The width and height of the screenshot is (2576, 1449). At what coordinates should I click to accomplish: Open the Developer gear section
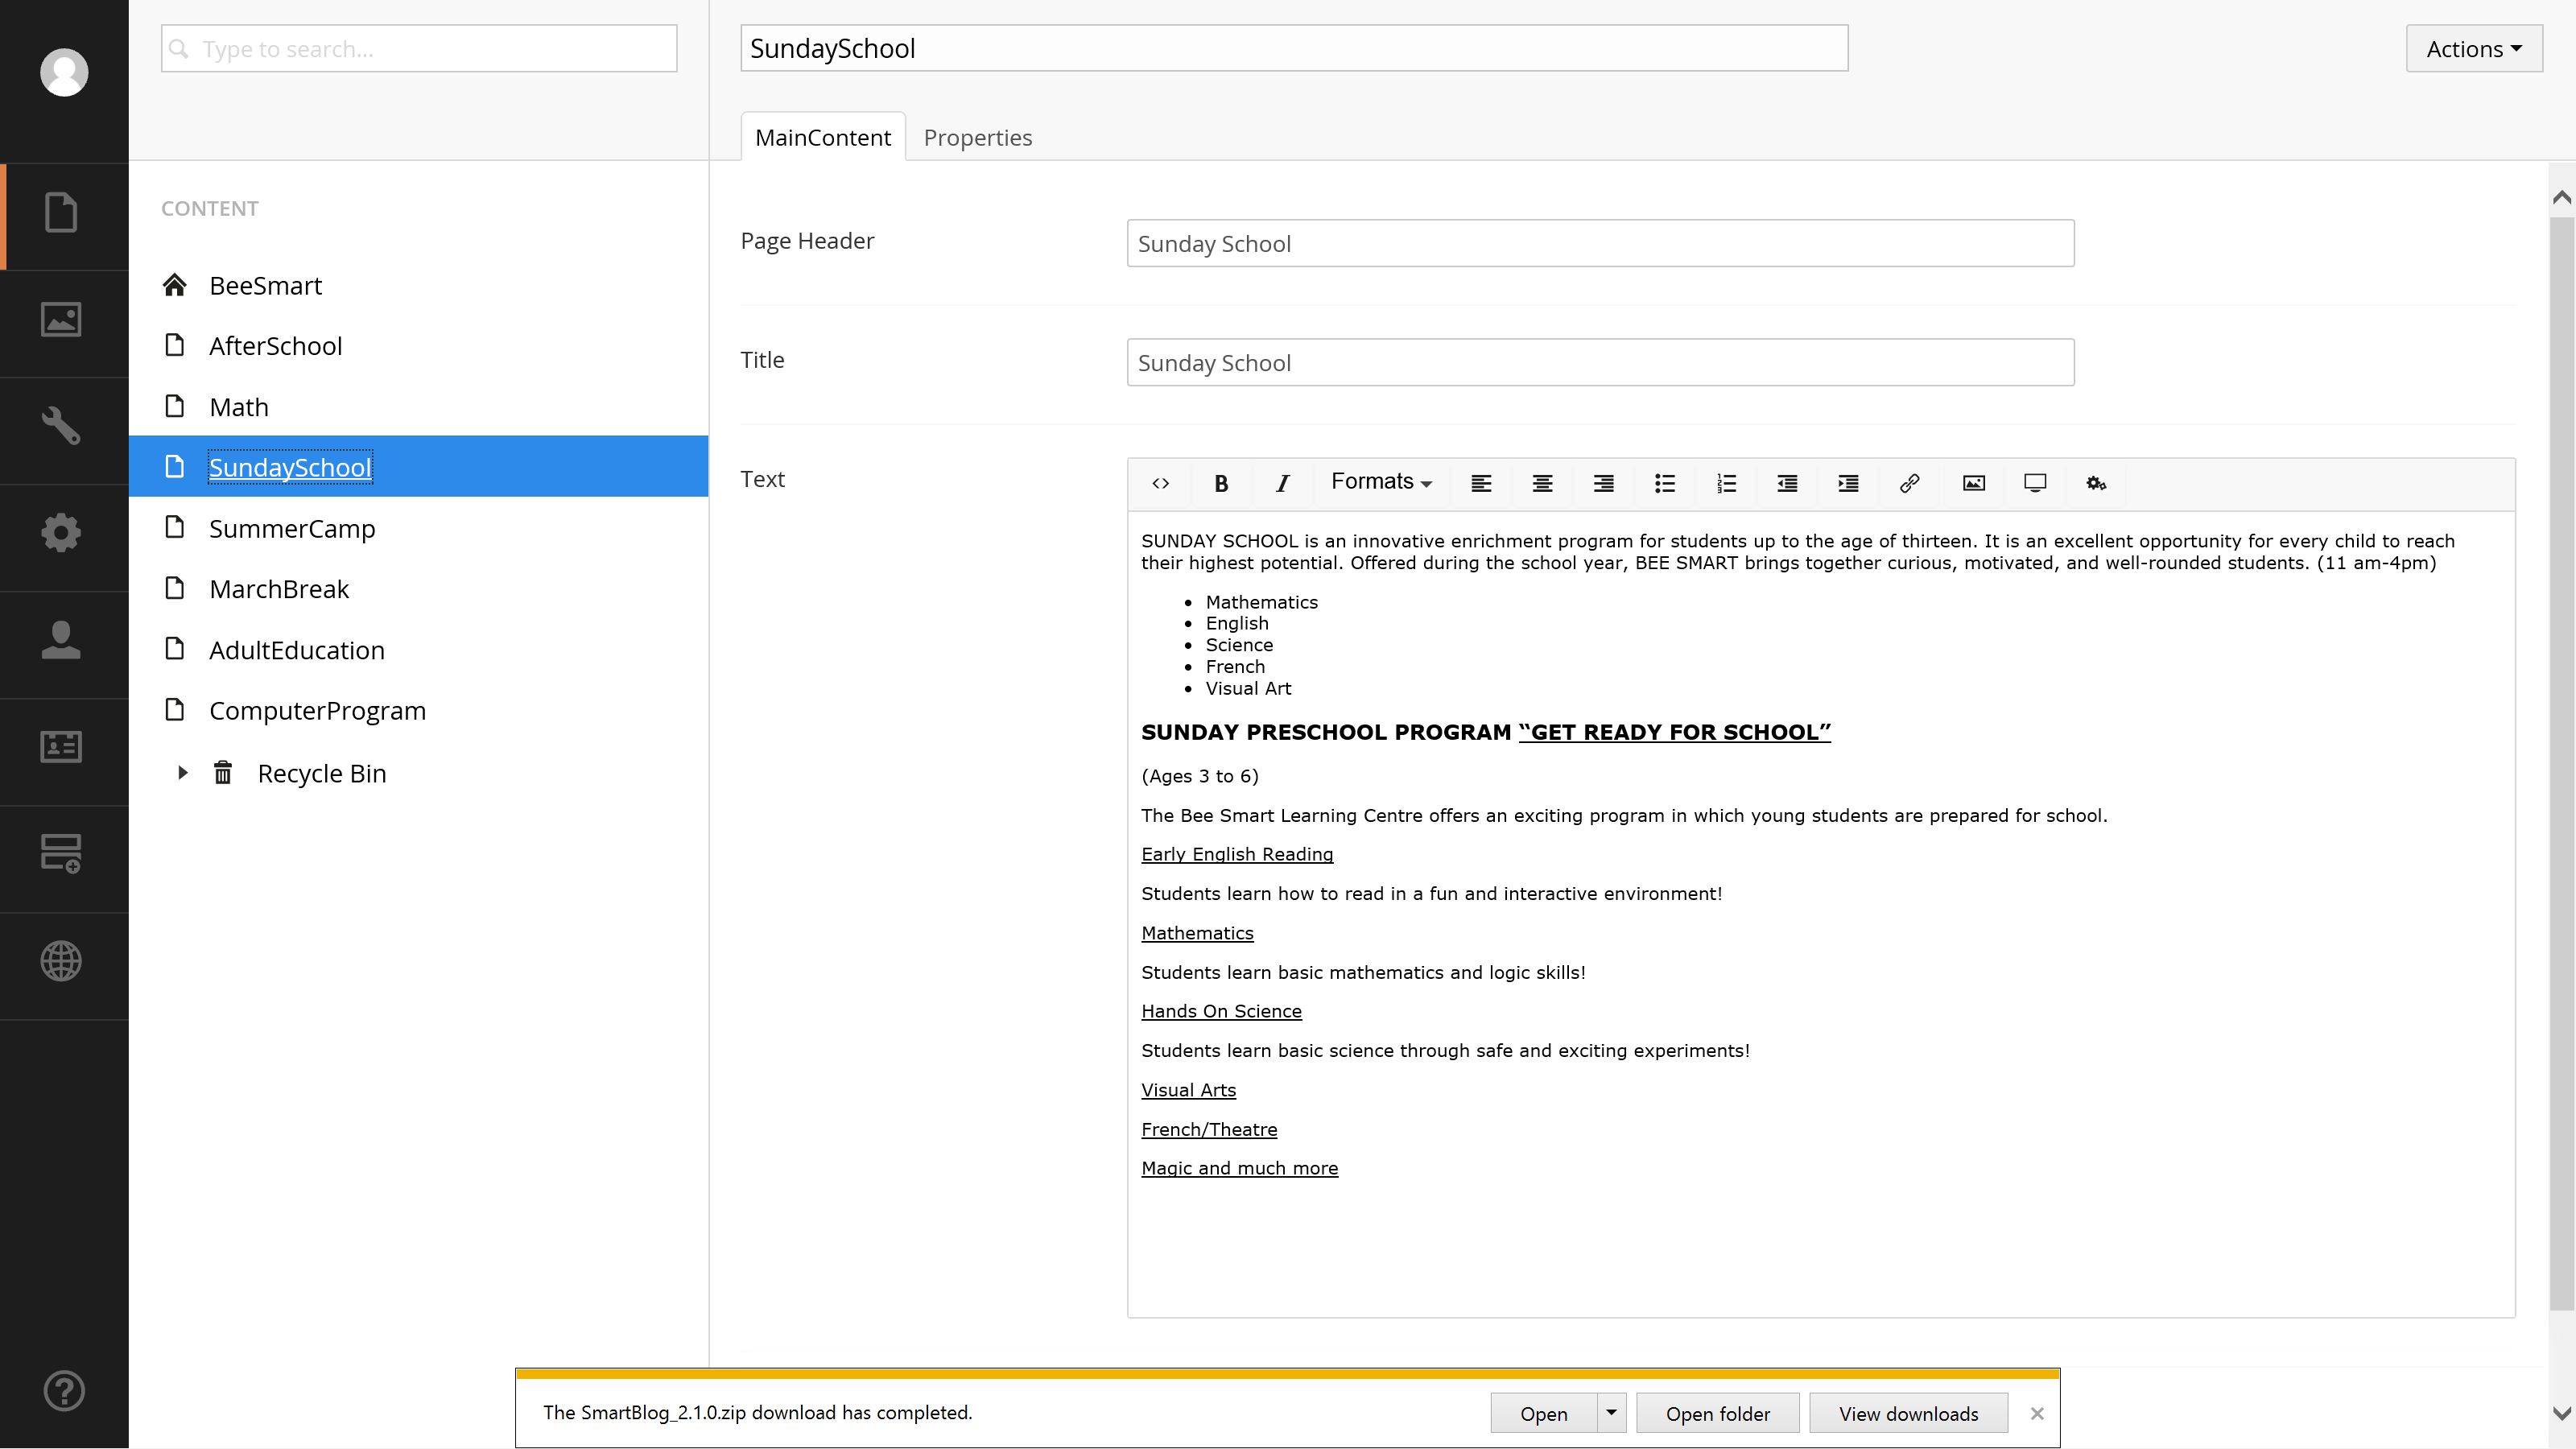[62, 533]
